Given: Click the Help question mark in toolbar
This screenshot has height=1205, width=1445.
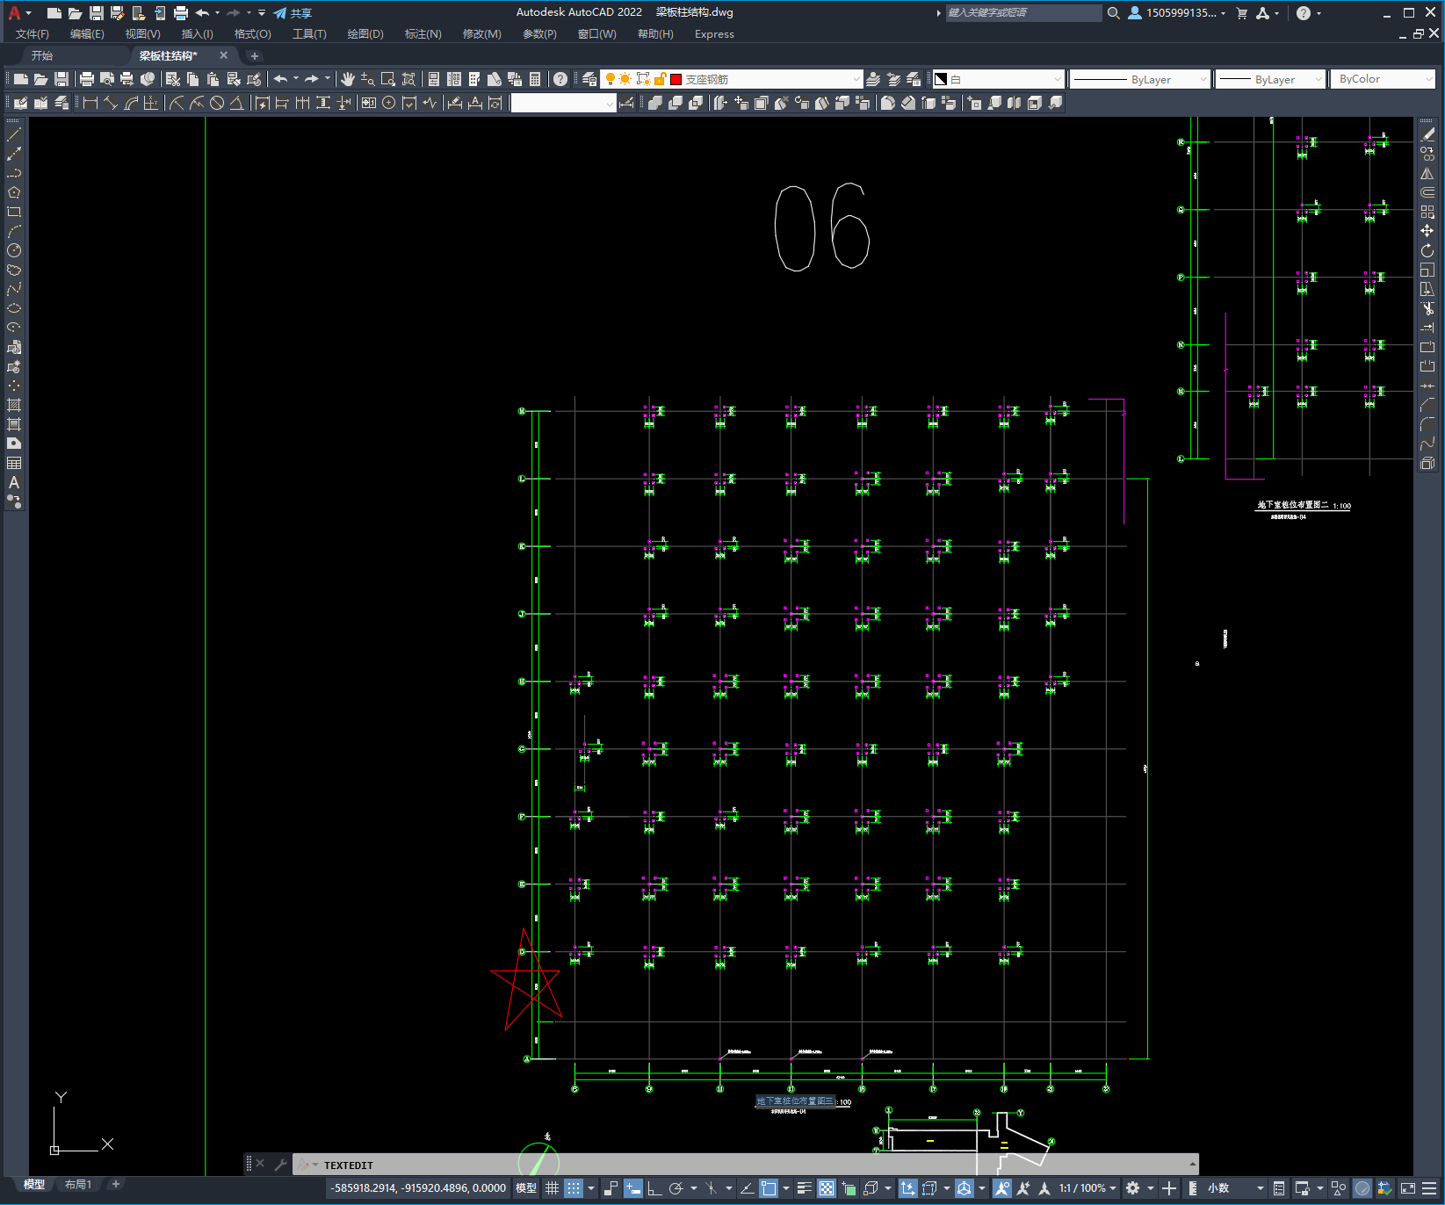Looking at the screenshot, I should pyautogui.click(x=560, y=79).
